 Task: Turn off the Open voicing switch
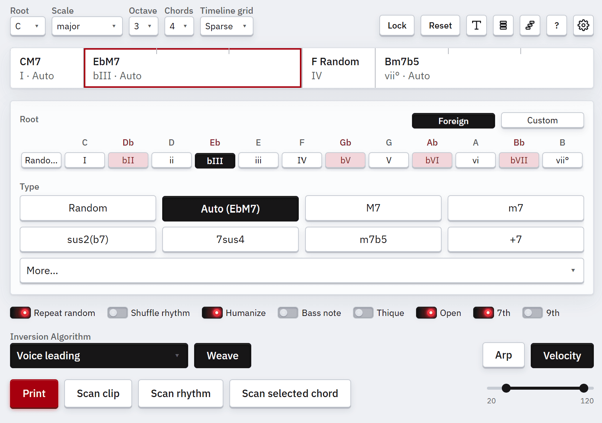[426, 313]
